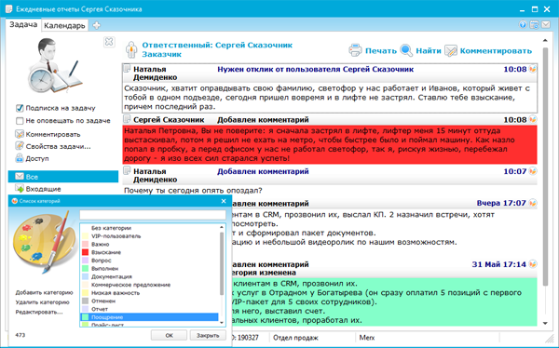This screenshot has width=559, height=348.
Task: Click Удалить категорию in the category dialog
Action: (x=42, y=302)
